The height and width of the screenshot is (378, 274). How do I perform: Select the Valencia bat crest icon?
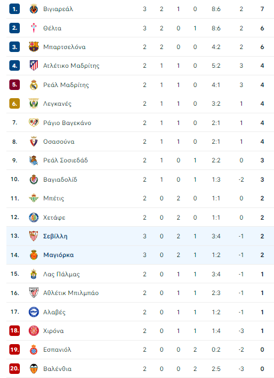coord(34,369)
